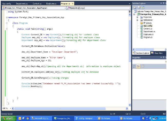Collapse the namespace code region

coord(6,17)
